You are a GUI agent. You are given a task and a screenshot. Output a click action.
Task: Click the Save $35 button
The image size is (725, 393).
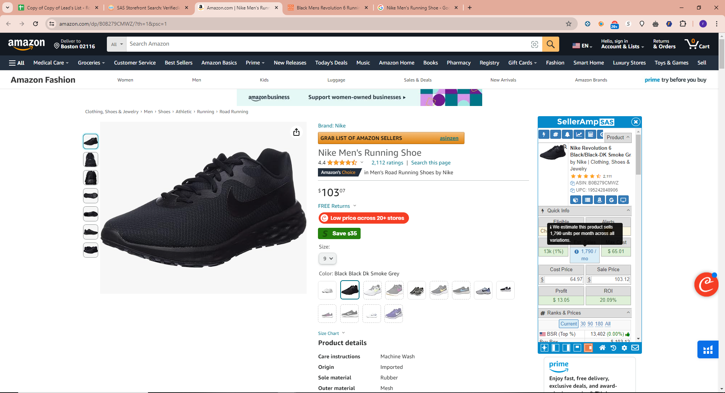pos(339,233)
